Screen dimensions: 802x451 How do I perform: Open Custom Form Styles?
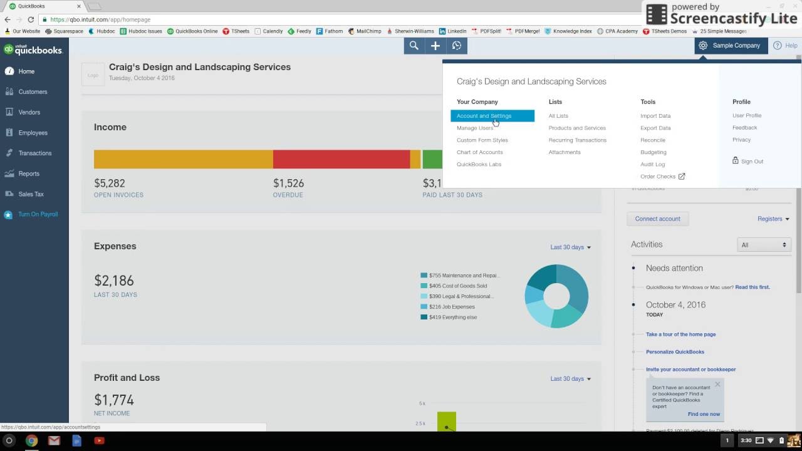482,140
